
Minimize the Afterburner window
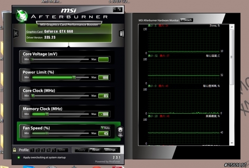click(115, 9)
